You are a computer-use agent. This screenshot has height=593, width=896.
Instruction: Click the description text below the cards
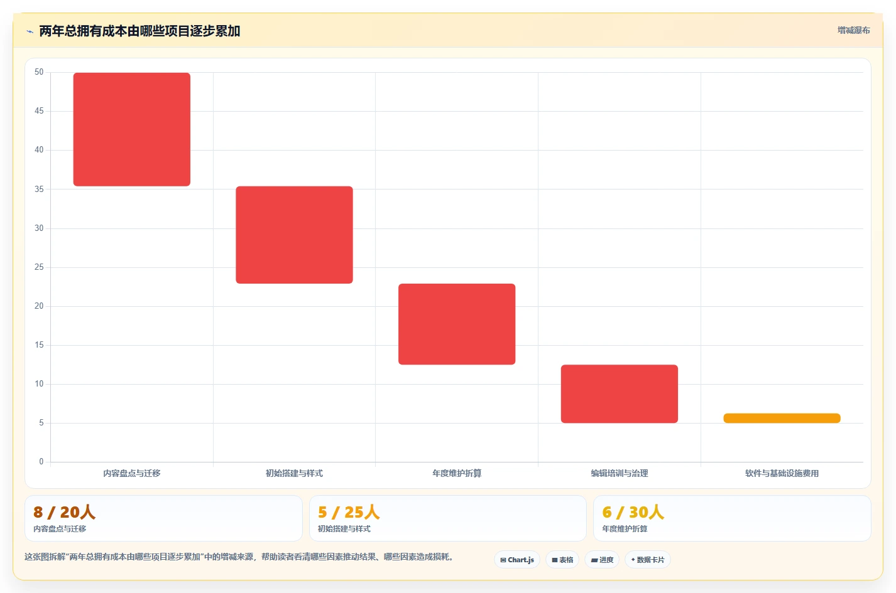click(239, 557)
